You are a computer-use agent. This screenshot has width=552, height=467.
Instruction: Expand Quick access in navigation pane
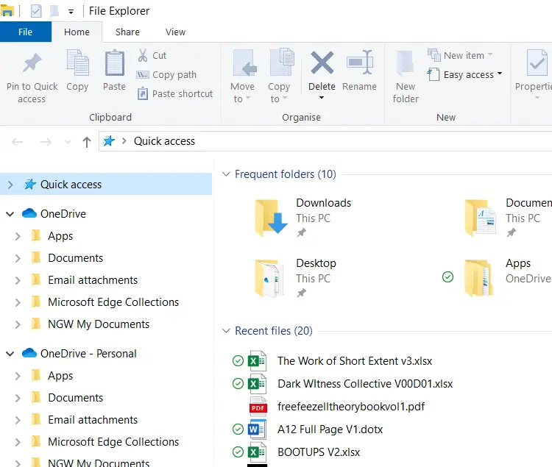click(x=10, y=185)
